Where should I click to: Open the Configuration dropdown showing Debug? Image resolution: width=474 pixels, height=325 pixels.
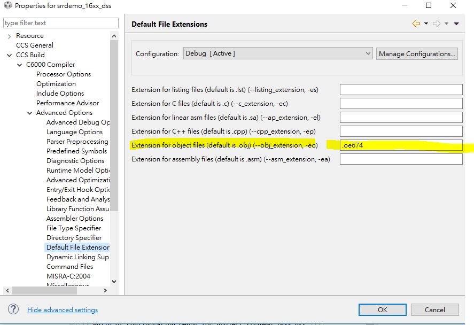pos(367,53)
